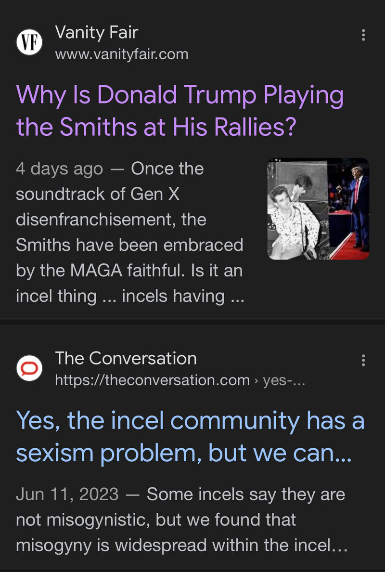Open the three-dot menu for The Conversation result
Screen dimensions: 385x572
click(363, 361)
